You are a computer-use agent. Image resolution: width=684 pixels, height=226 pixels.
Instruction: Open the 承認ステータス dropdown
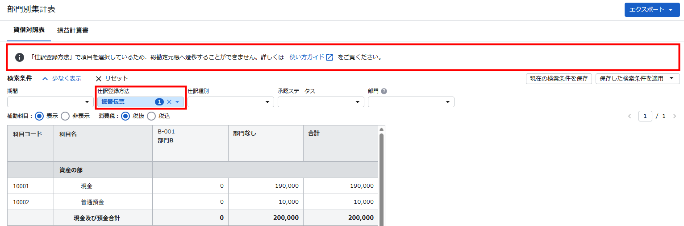pyautogui.click(x=321, y=102)
